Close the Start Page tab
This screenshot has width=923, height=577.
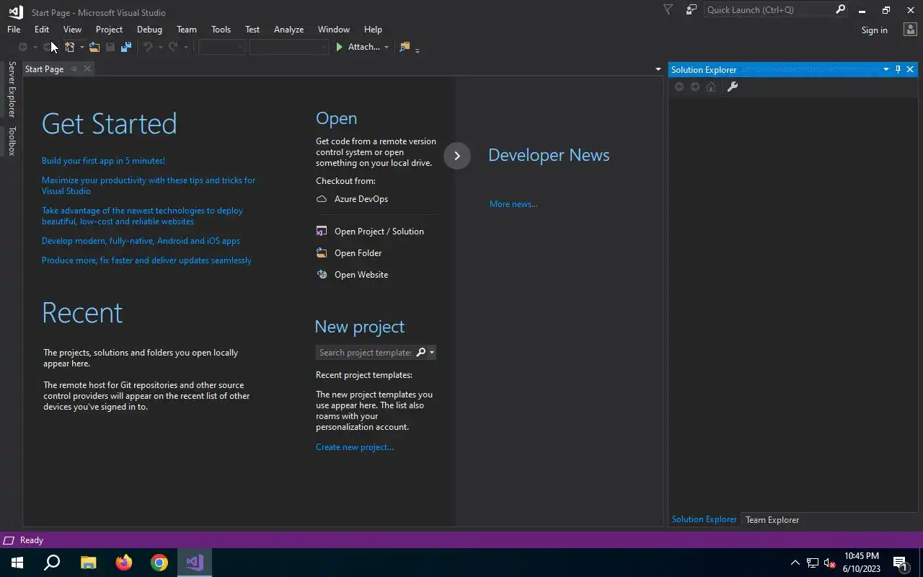coord(87,69)
